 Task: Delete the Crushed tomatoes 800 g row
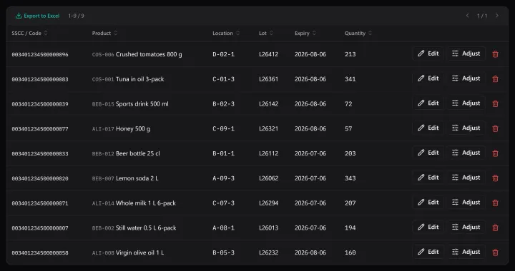coord(495,54)
